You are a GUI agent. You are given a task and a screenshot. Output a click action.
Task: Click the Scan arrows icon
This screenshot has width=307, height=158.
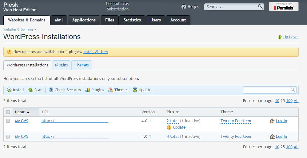tap(31, 90)
